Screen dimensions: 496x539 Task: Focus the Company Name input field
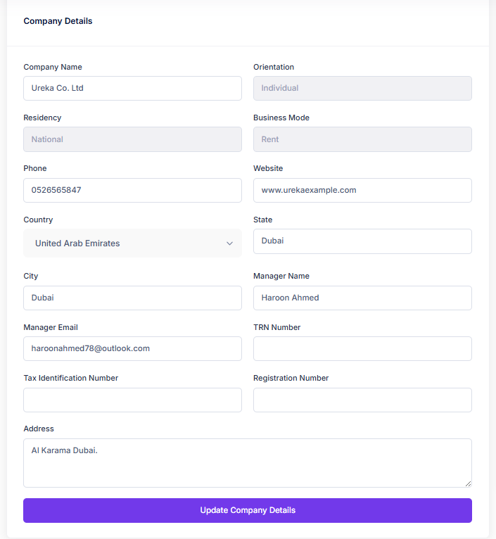point(132,89)
